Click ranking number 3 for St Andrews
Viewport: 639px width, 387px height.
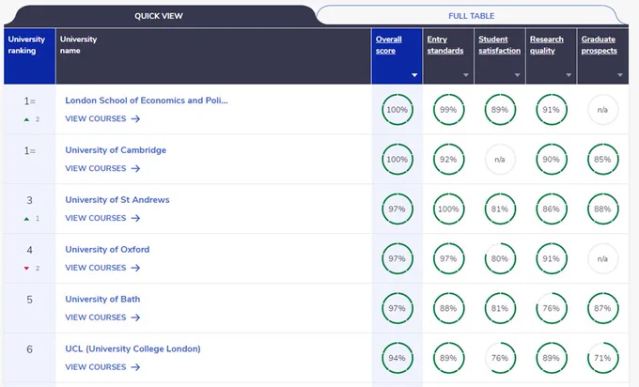29,200
